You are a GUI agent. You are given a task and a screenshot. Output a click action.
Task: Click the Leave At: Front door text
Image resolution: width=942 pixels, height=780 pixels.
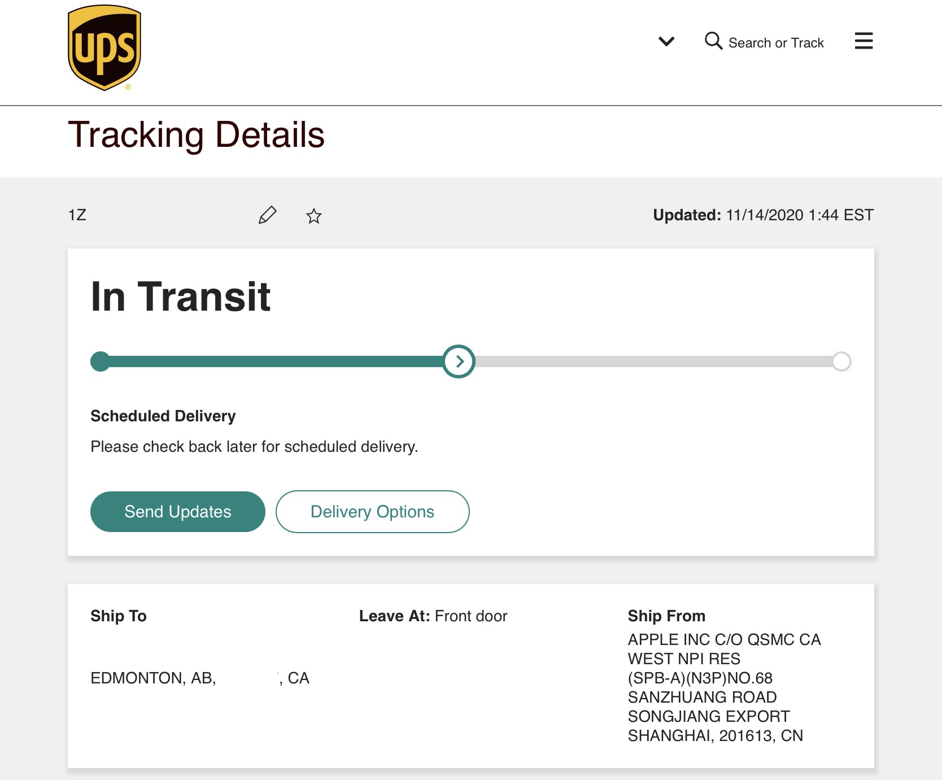433,616
